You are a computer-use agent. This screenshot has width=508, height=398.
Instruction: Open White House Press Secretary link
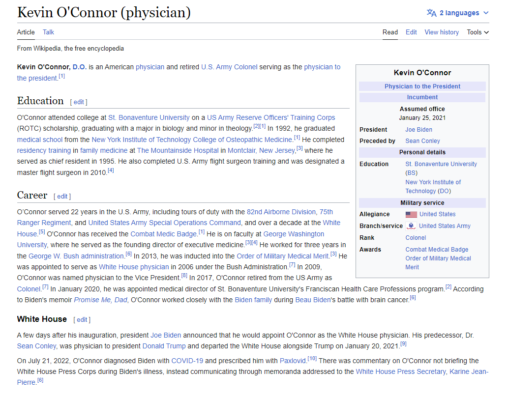tap(401, 372)
